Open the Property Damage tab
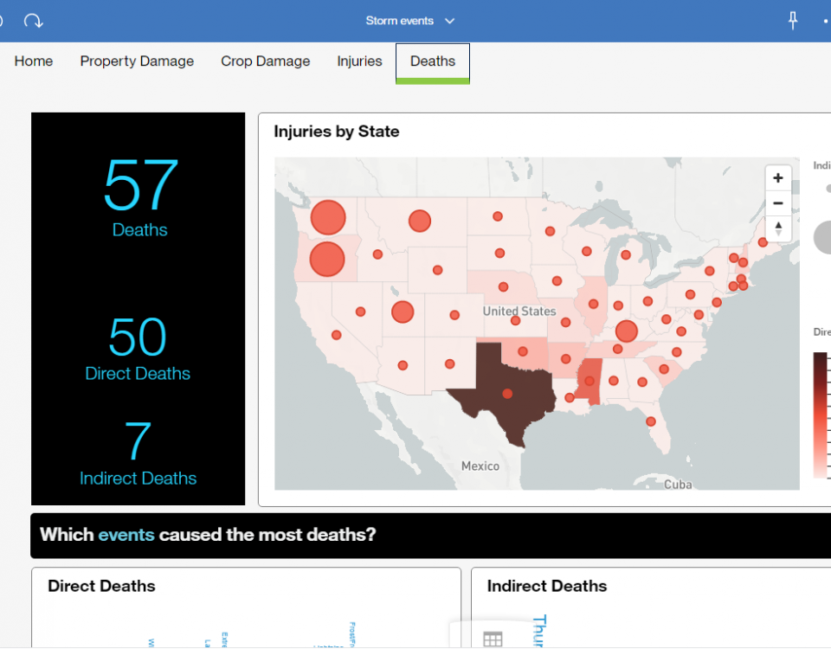 (x=137, y=61)
